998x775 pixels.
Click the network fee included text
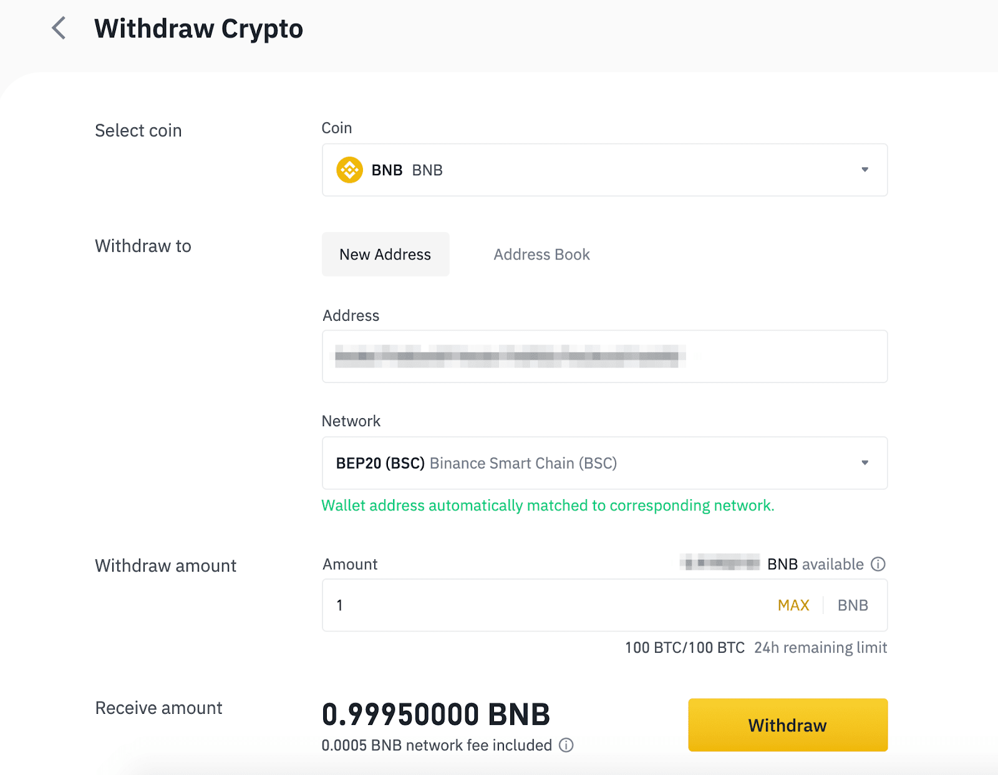pos(437,745)
